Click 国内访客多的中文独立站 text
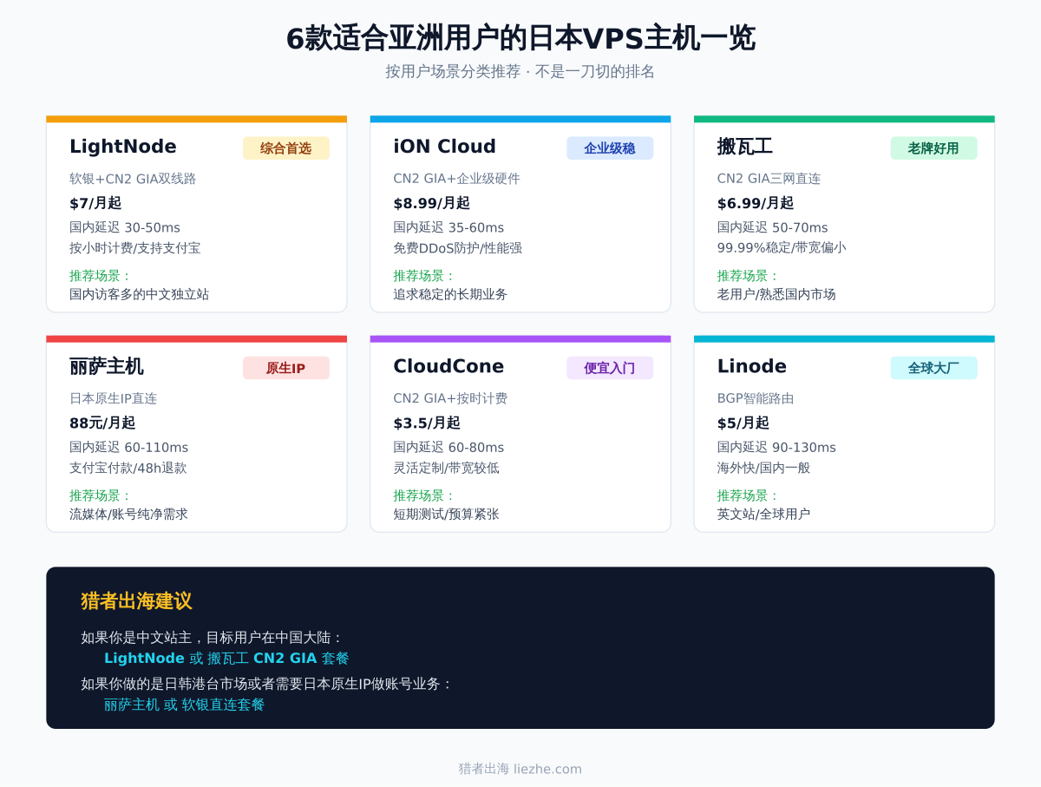Screen dimensions: 1041x787 139,294
